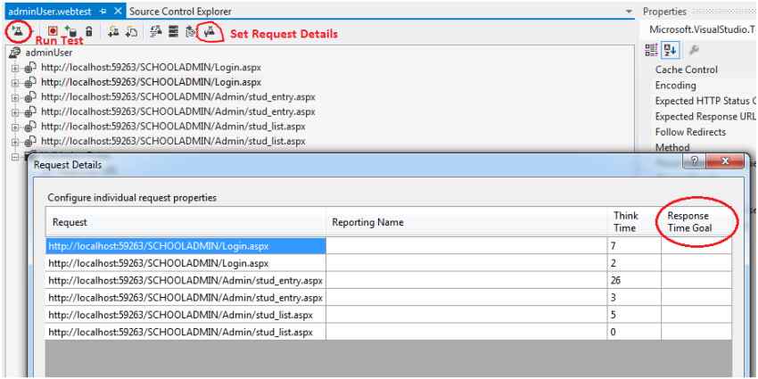Click the Response Time Goal column header

[696, 222]
